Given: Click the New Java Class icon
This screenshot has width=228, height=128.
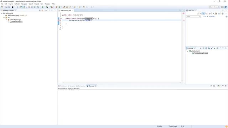Looking at the screenshot, I should pyautogui.click(x=59, y=7).
